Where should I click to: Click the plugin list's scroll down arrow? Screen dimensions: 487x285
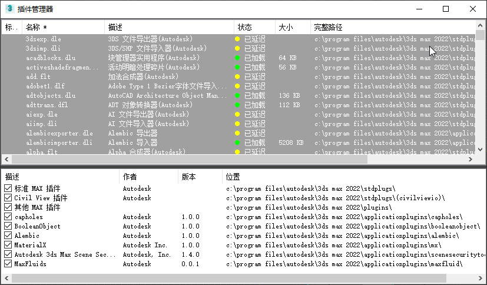point(480,150)
